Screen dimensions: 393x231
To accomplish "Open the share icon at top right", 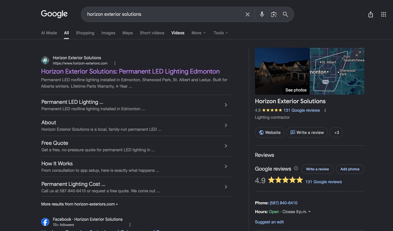I will 371,14.
